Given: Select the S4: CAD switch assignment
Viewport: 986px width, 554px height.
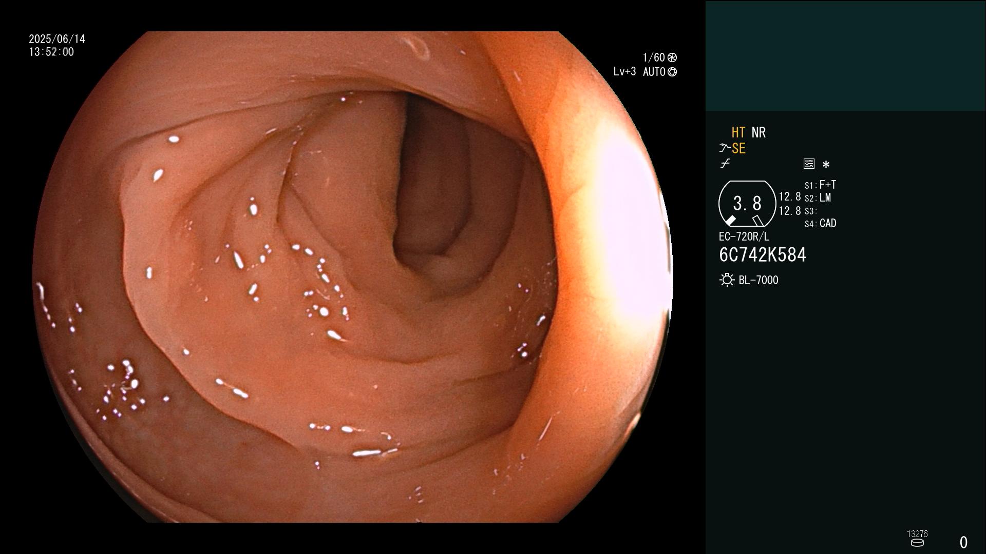Looking at the screenshot, I should (x=820, y=223).
